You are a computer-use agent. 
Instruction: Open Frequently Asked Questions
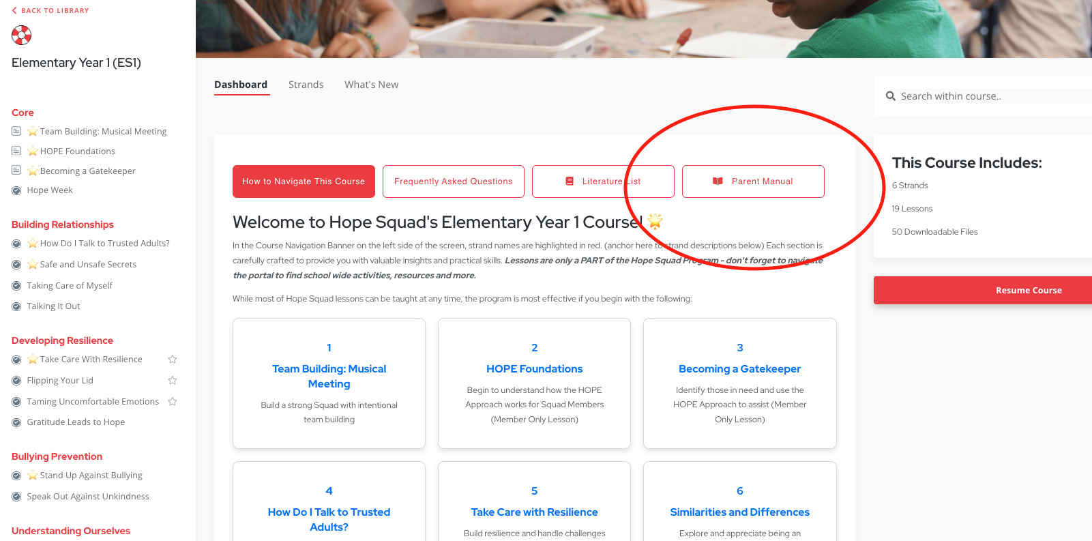click(454, 181)
